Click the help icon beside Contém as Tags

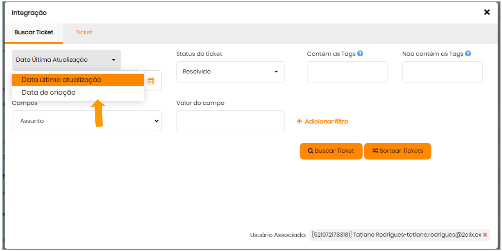point(360,54)
